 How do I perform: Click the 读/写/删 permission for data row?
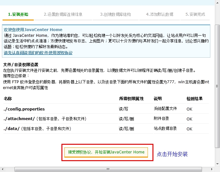click(126, 129)
